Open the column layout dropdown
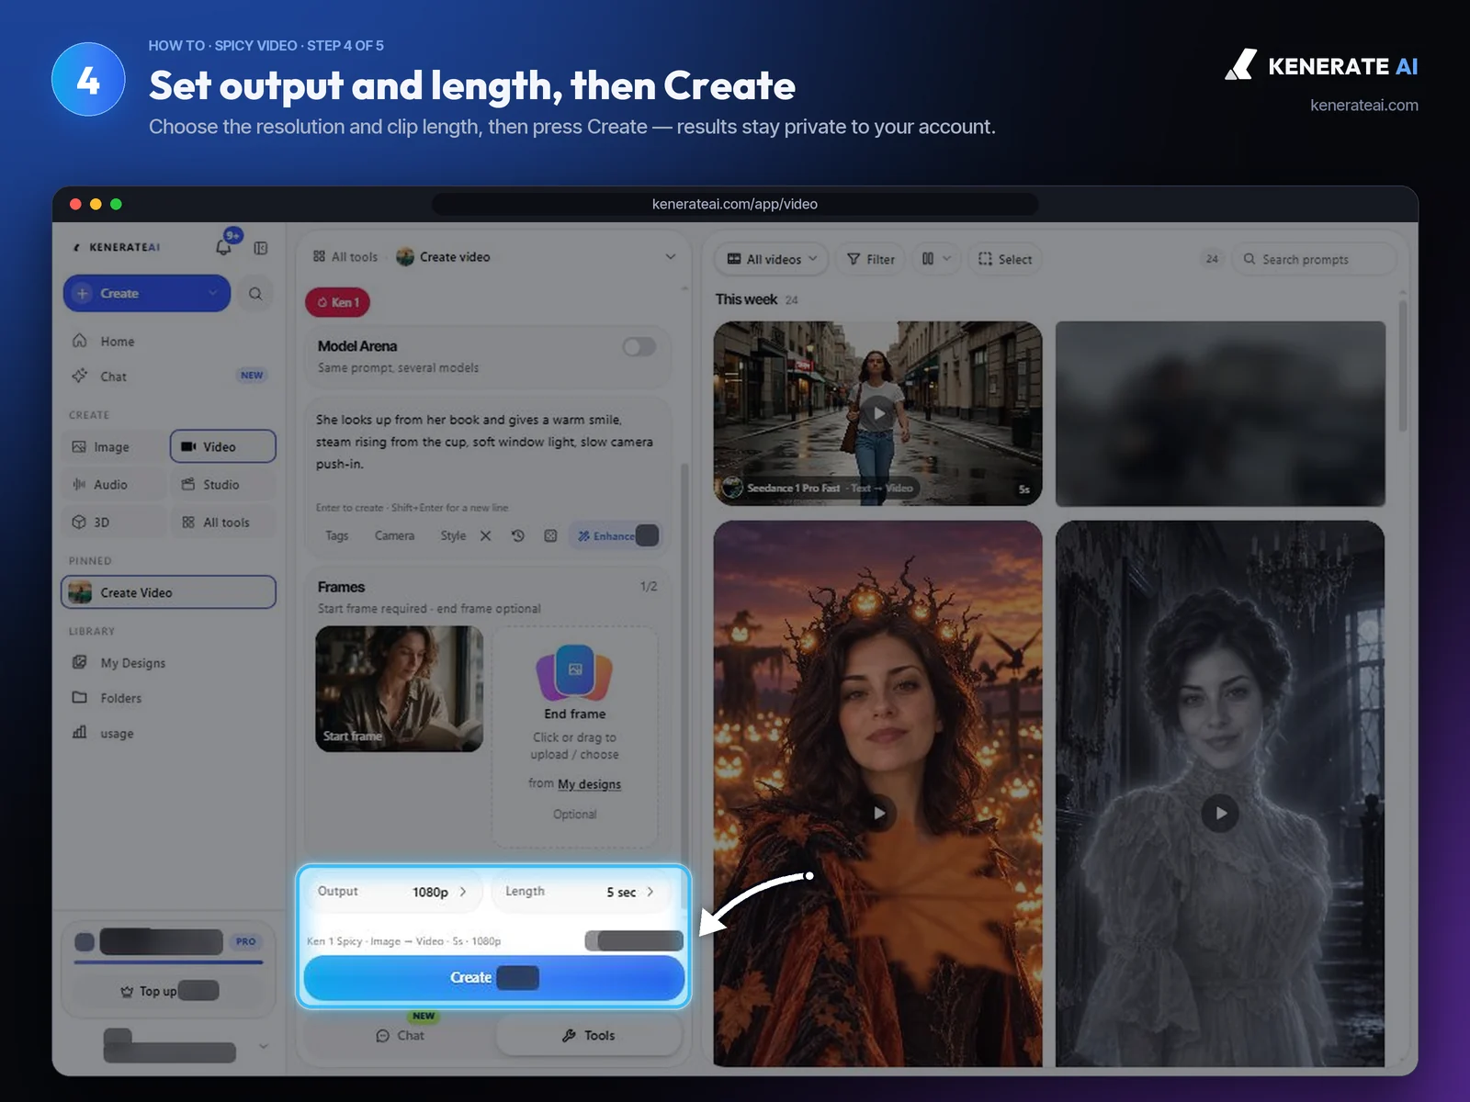This screenshot has height=1102, width=1470. point(936,259)
